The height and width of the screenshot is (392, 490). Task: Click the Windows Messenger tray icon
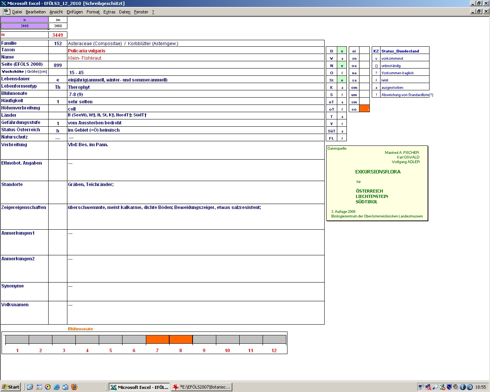[442, 387]
